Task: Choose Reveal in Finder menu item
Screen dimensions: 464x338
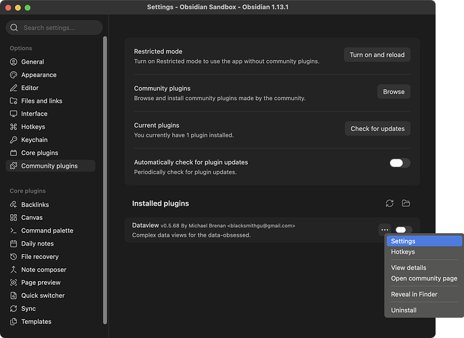Action: tap(424, 294)
